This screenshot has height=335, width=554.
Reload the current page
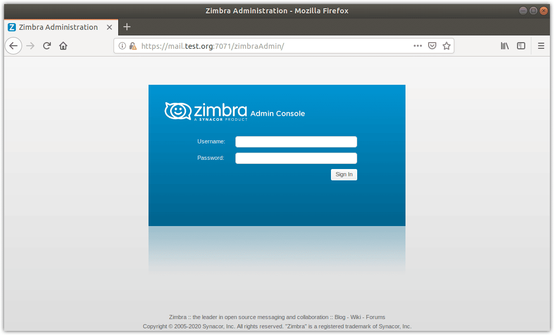47,46
